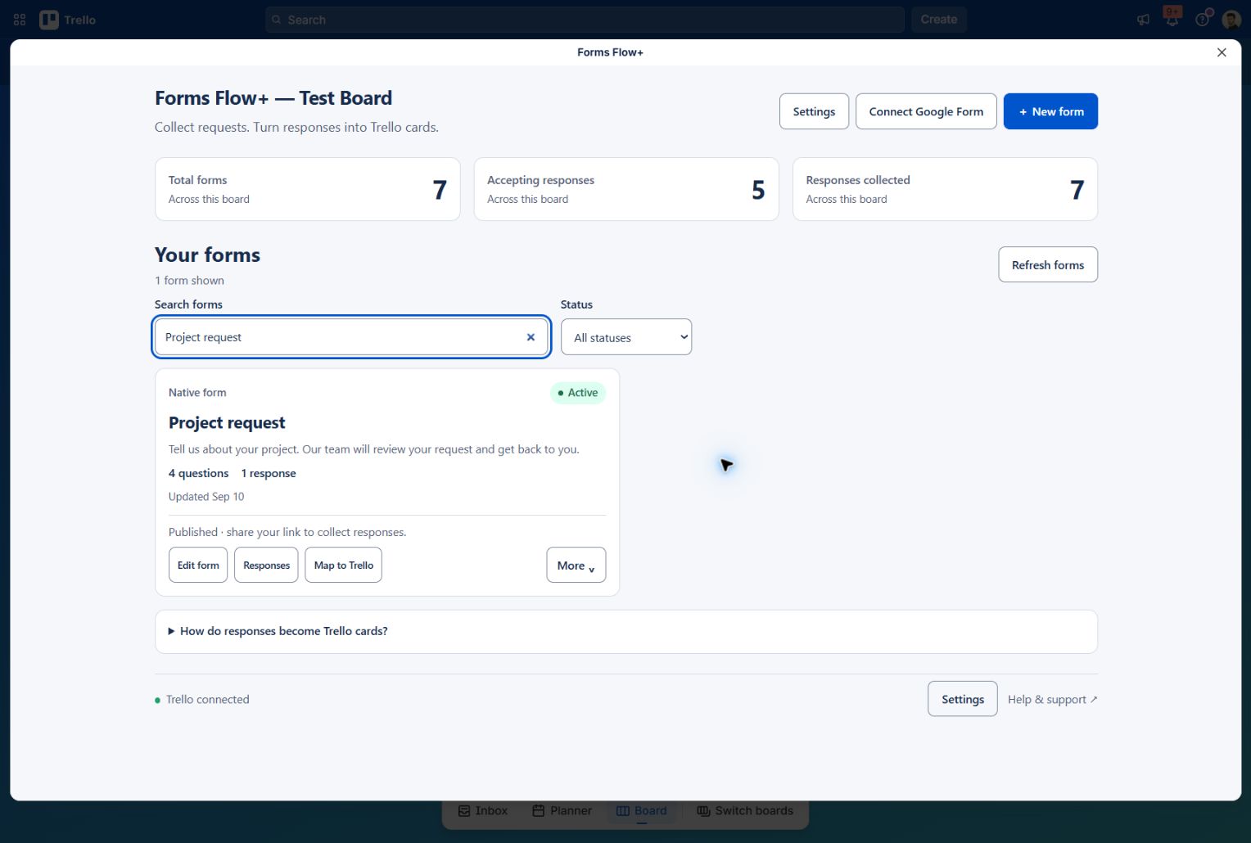1251x843 pixels.
Task: Click the Project request form title
Action: [x=227, y=422]
